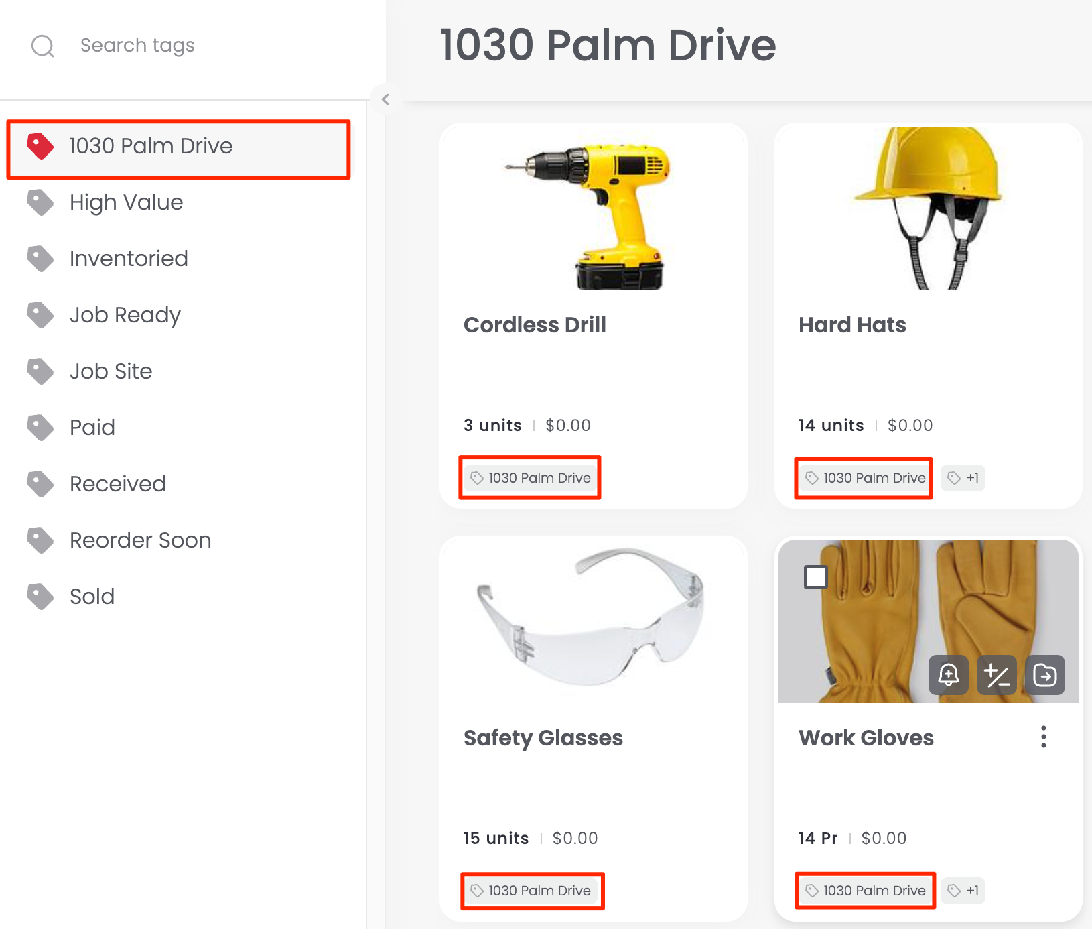The image size is (1092, 929).
Task: Click the Sold tag icon
Action: pos(40,597)
